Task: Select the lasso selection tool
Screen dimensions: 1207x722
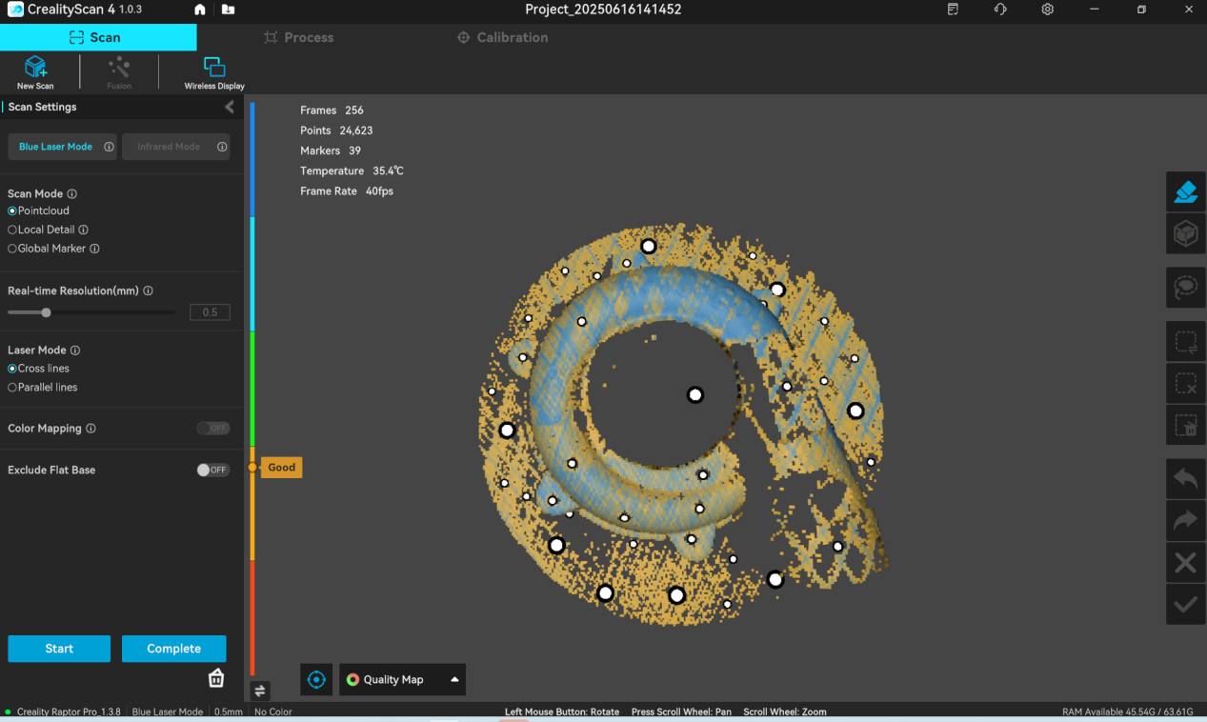Action: click(1185, 288)
